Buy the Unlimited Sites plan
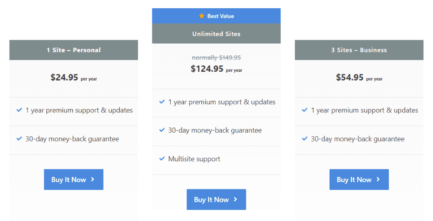Viewport: 433px width, 221px height. 216,199
